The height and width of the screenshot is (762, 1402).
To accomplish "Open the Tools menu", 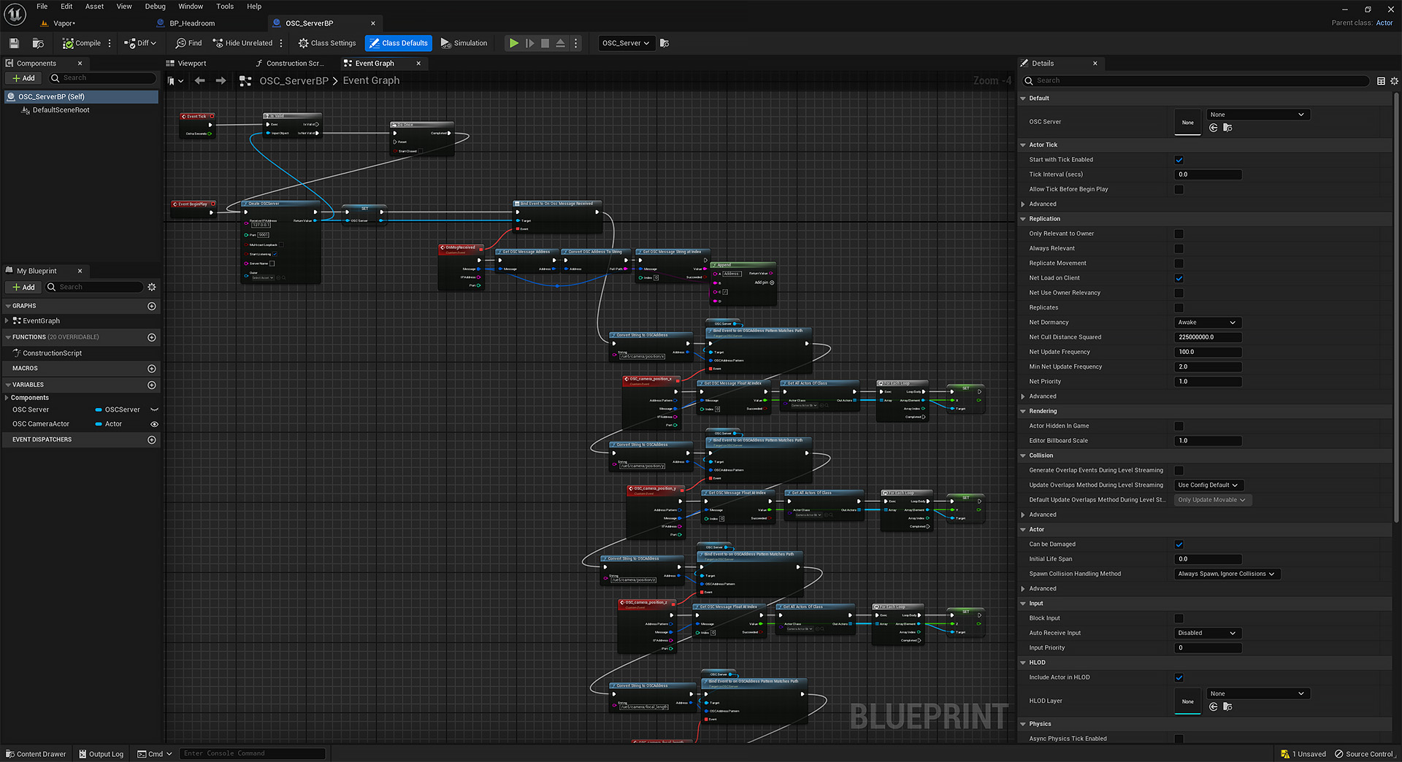I will pos(225,7).
